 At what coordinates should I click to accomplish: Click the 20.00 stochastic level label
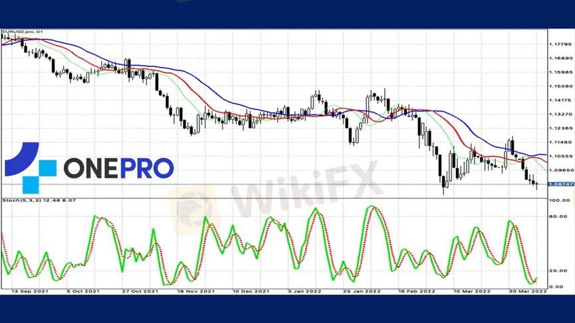coord(558,271)
